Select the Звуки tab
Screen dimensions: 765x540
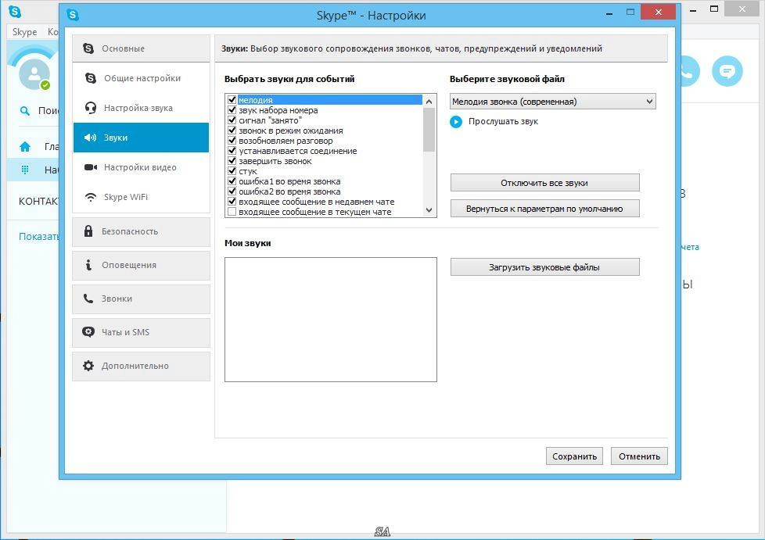tap(141, 138)
